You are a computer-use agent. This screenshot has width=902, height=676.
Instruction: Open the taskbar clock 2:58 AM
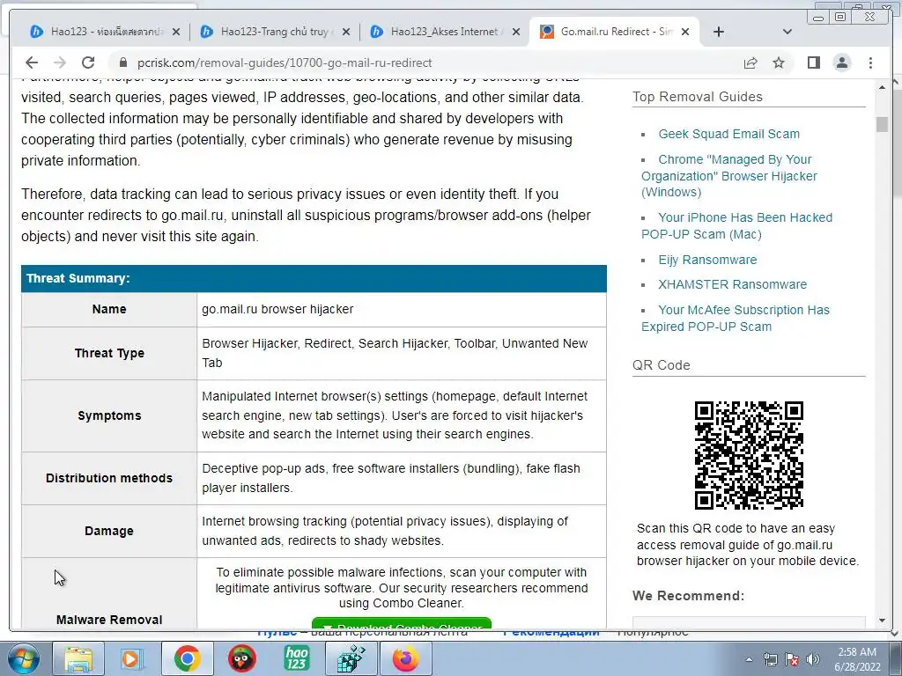pos(857,659)
